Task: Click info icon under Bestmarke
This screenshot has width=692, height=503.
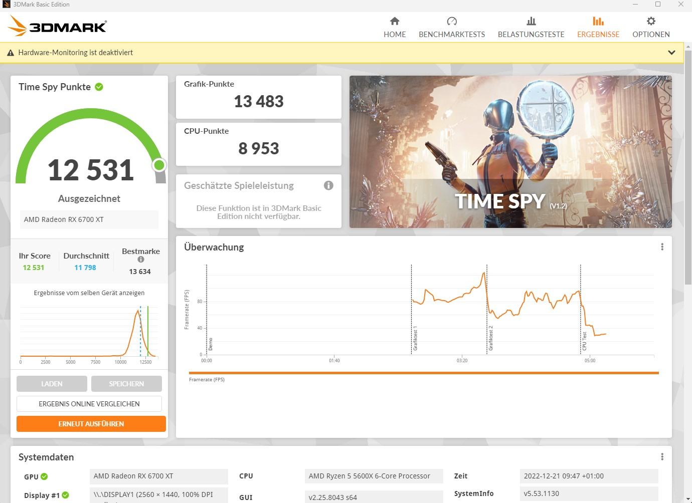Action: [x=141, y=260]
